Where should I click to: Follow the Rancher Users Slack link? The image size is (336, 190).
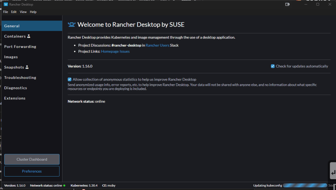point(157,45)
